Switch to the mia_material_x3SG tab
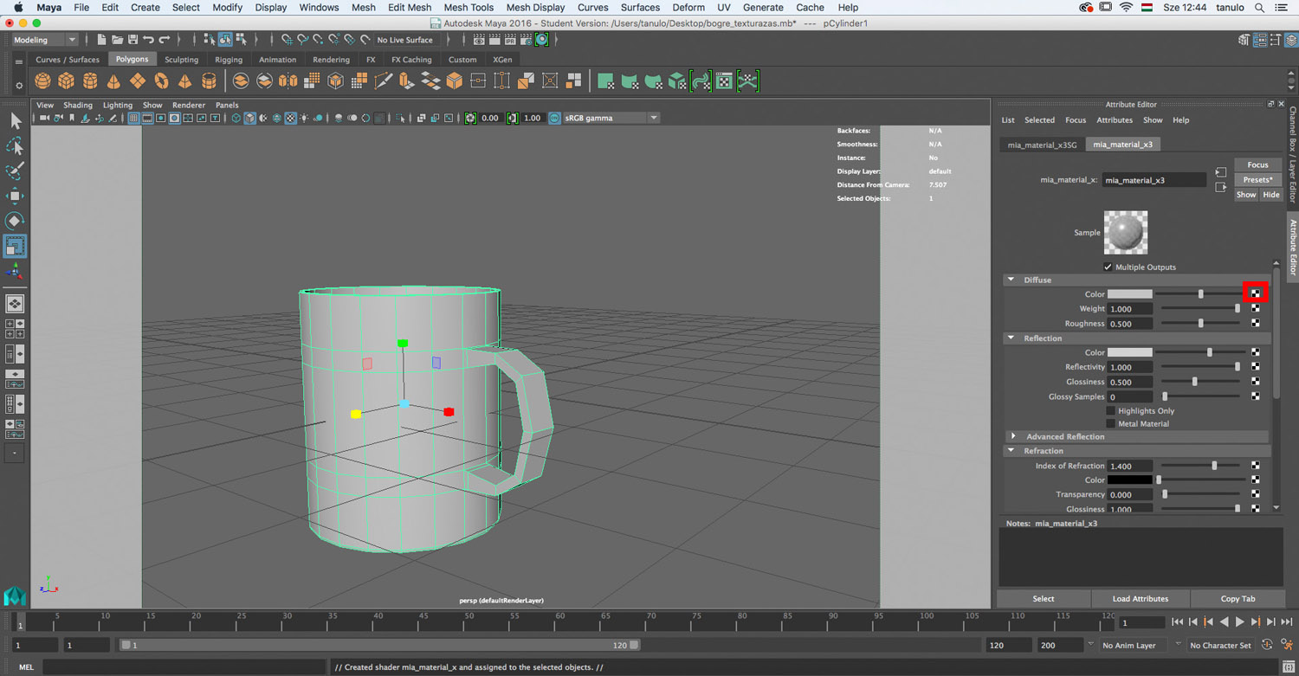Viewport: 1299px width, 676px height. click(x=1042, y=145)
